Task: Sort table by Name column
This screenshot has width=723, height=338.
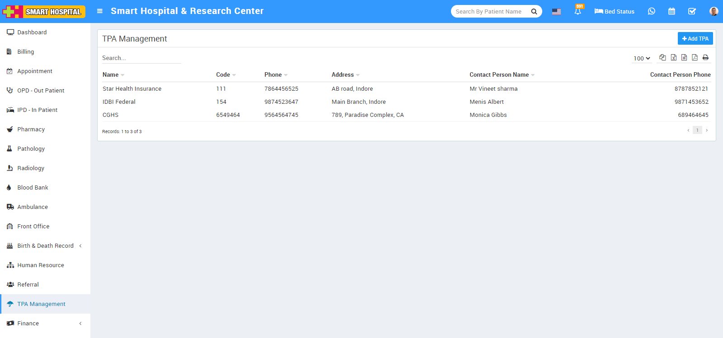Action: coord(111,74)
